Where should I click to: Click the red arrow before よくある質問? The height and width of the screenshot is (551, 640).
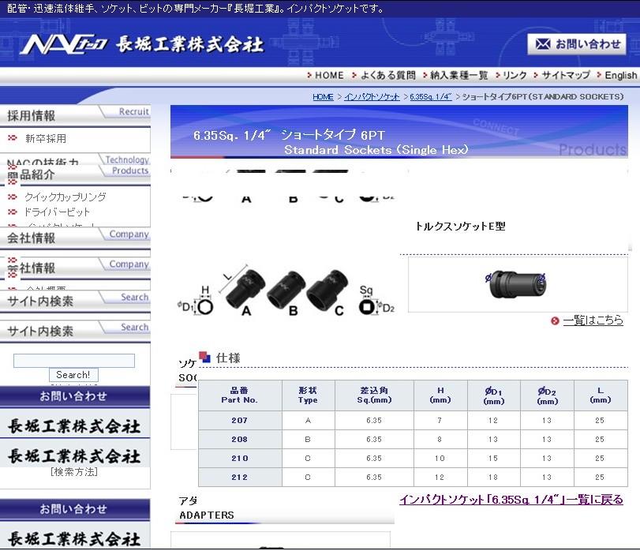354,75
